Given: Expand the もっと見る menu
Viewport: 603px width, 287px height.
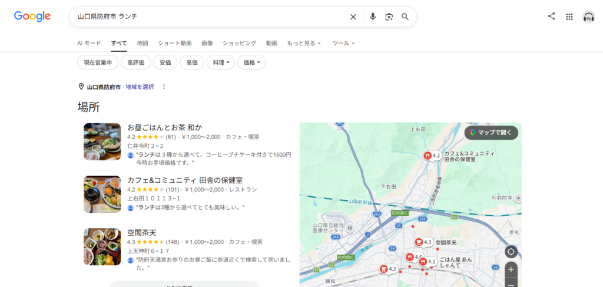Looking at the screenshot, I should coord(304,43).
